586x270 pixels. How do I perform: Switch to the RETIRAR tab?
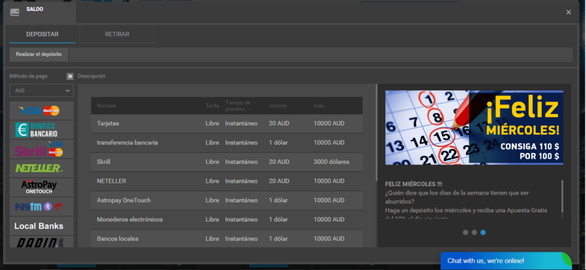coord(117,34)
